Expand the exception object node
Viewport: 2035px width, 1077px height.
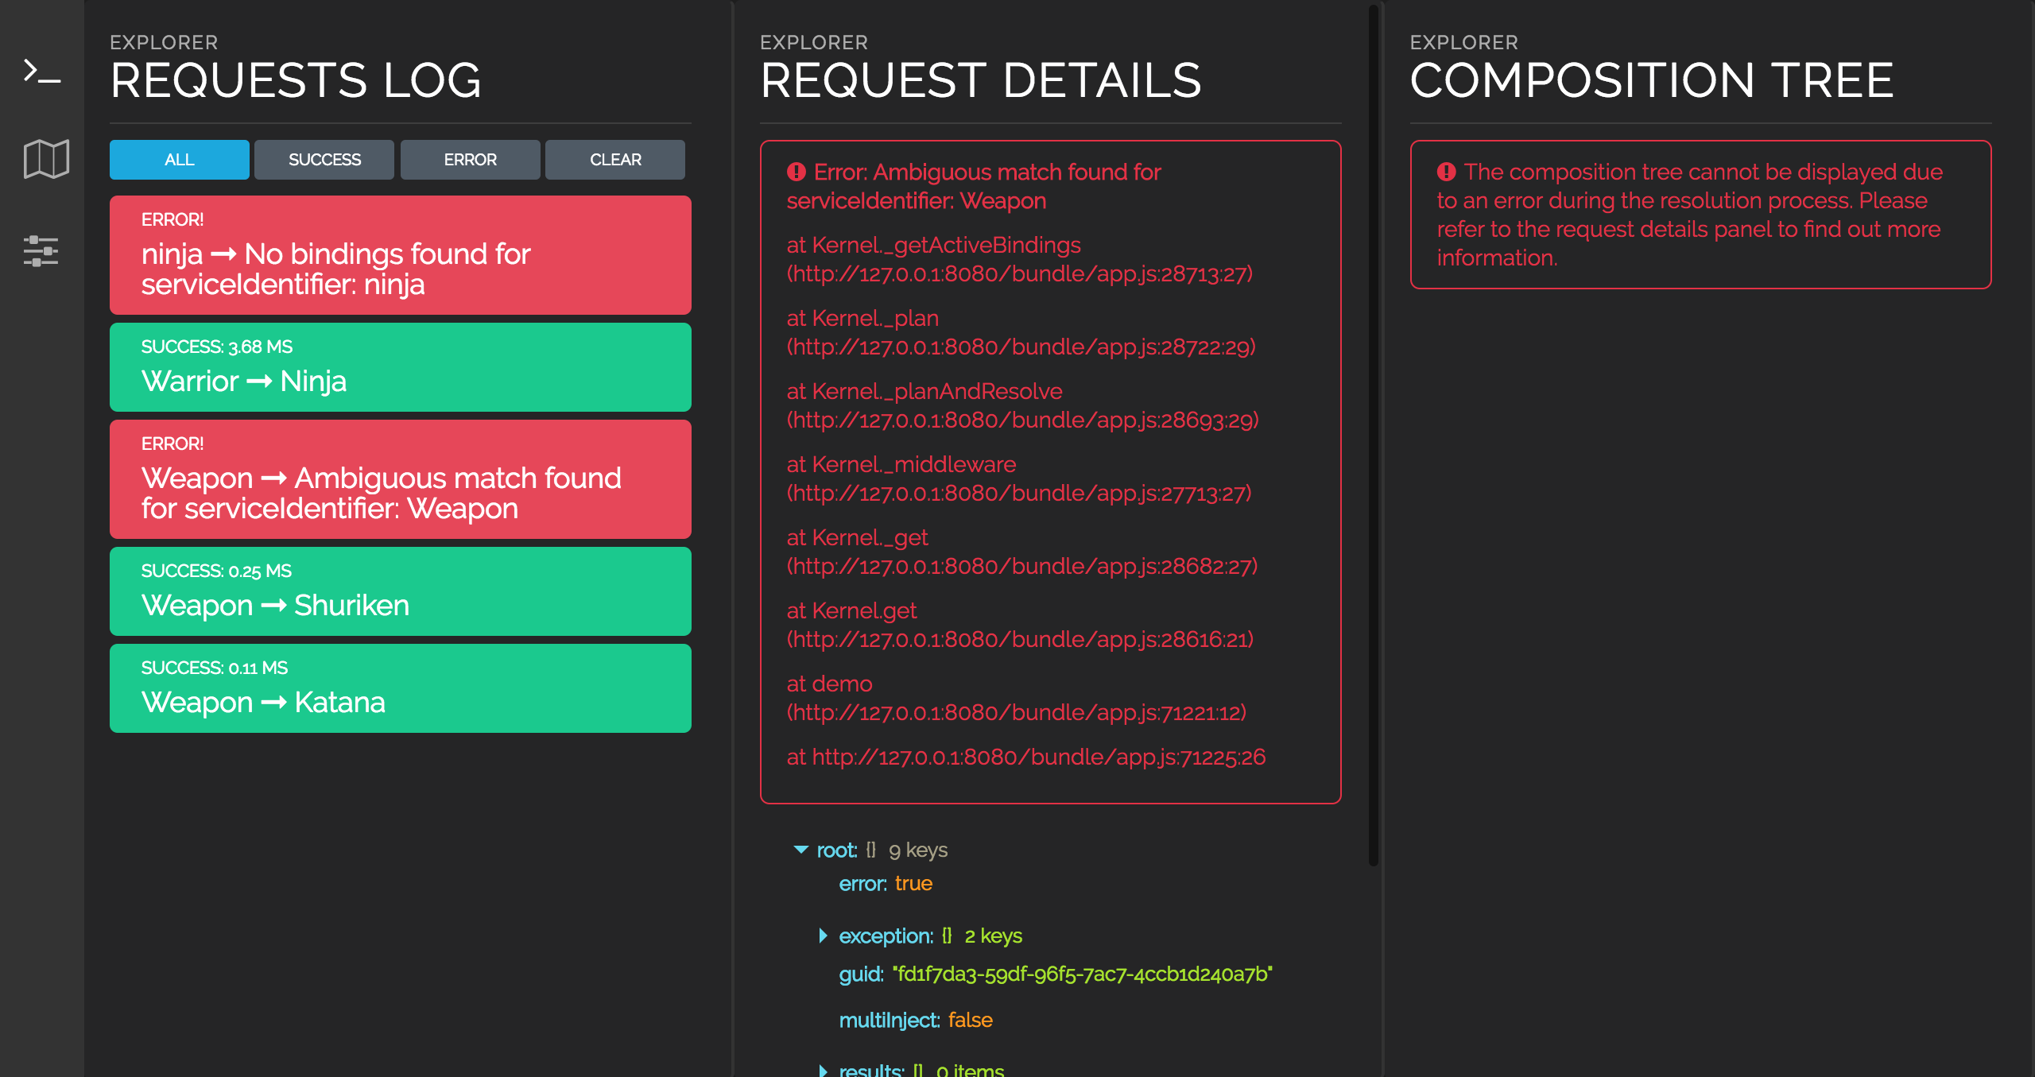pos(824,936)
